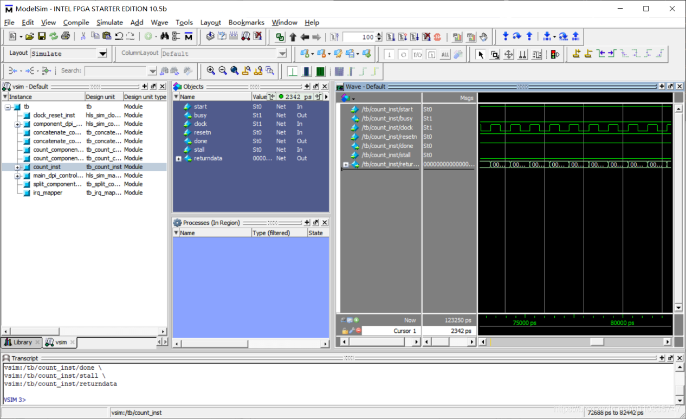Click the stoplight breakpoint icon
Image resolution: width=686 pixels, height=419 pixels.
pos(555,54)
